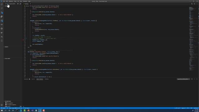Open the Debug Console from sidebar toolbar
Image resolution: width=199 pixels, height=112 pixels.
tap(20, 4)
